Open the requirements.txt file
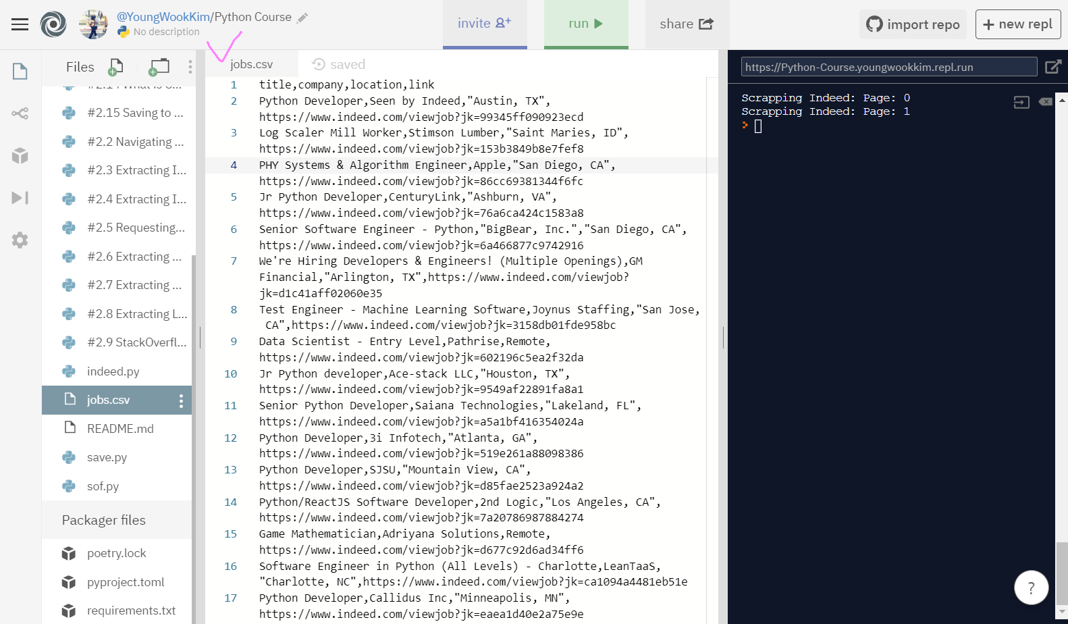 tap(117, 610)
